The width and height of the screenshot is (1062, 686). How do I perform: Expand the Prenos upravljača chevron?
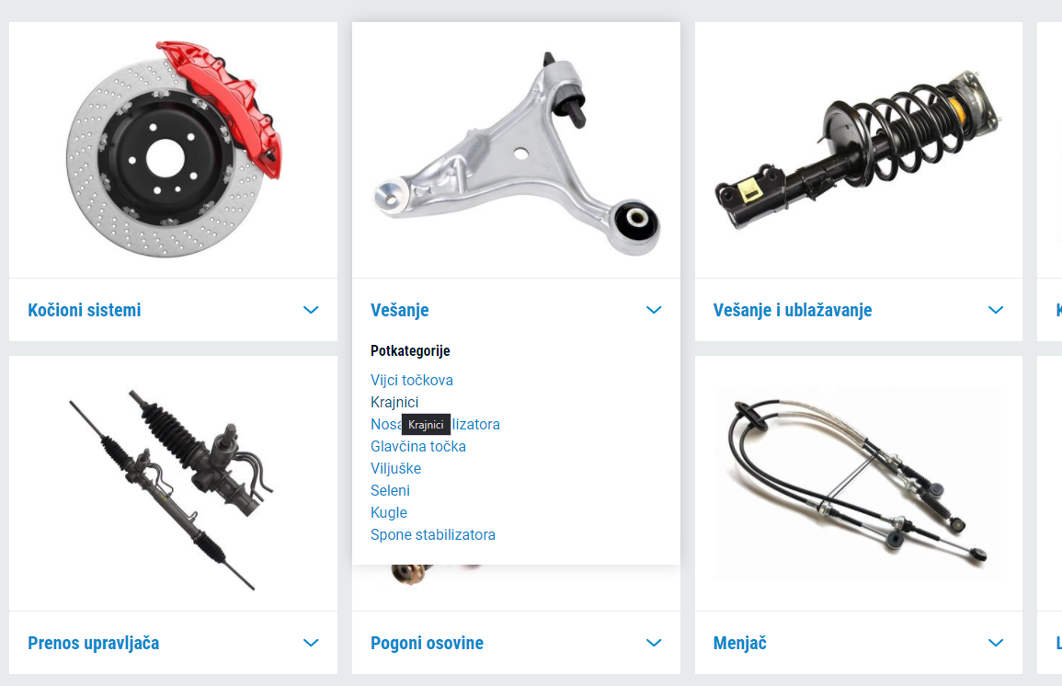coord(311,643)
